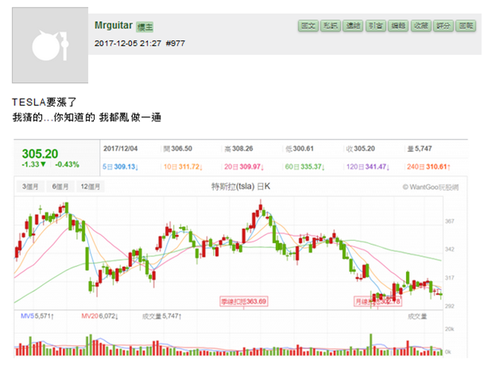Click the 20k volume axis label
Viewport: 492px width, 366px height.
pyautogui.click(x=449, y=329)
